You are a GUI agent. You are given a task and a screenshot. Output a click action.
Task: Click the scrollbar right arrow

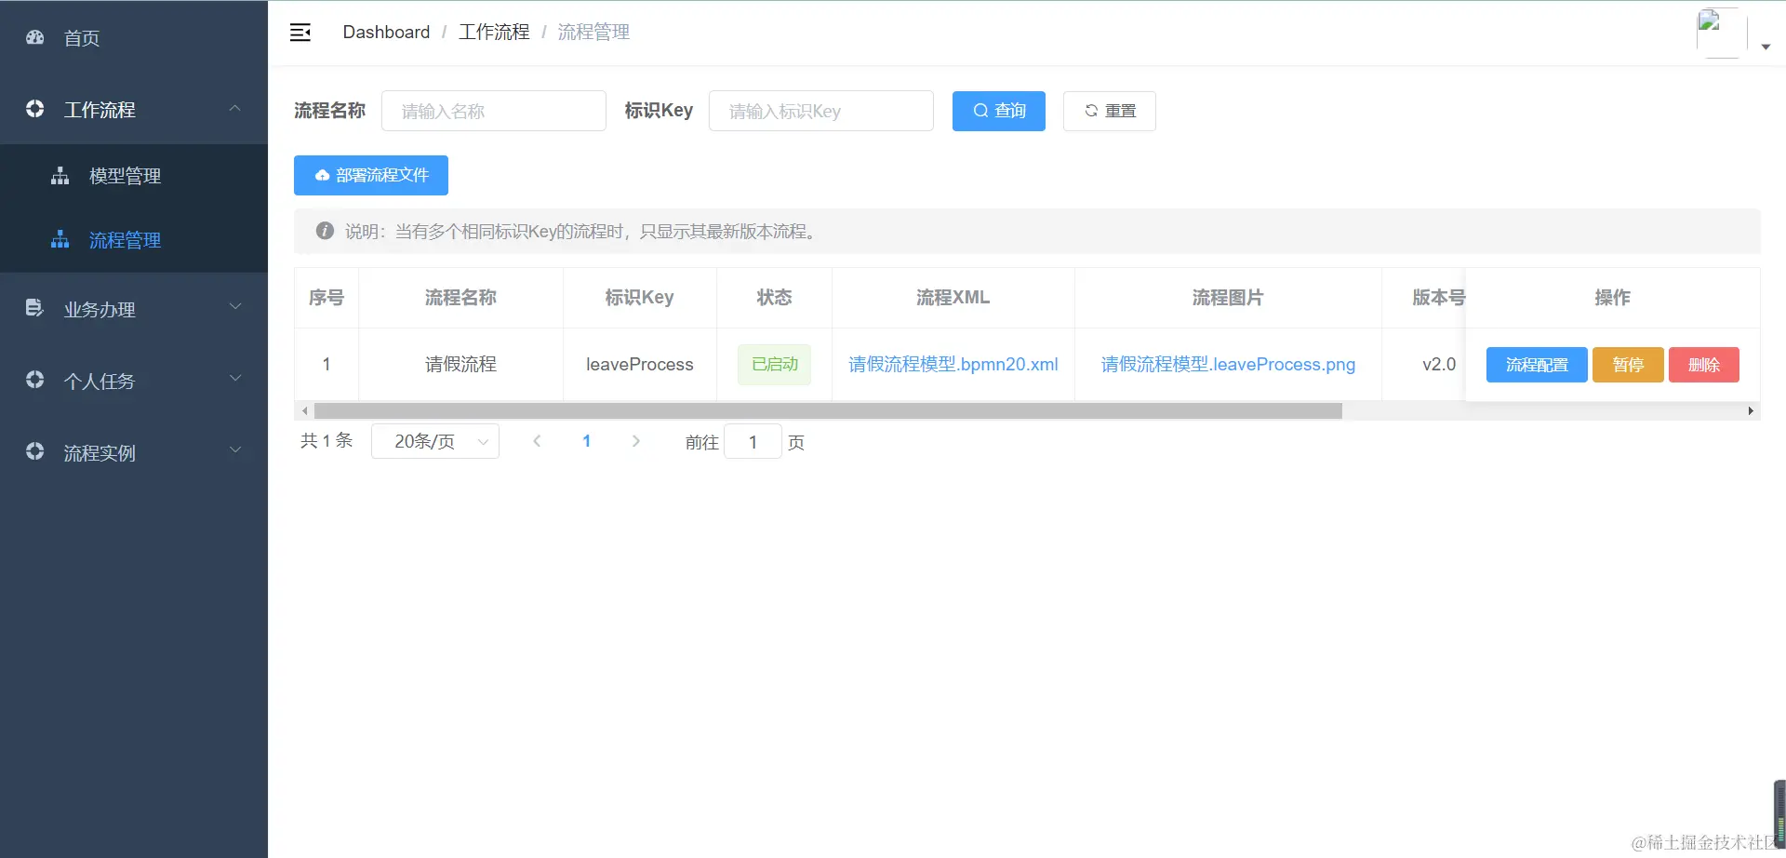[x=1751, y=410]
